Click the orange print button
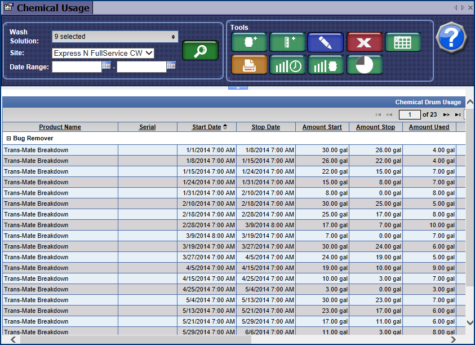475x345 pixels. [248, 65]
